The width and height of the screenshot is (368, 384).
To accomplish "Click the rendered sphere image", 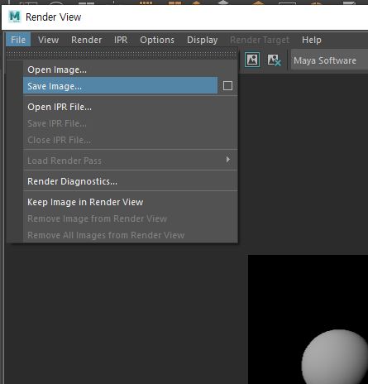I will click(335, 358).
